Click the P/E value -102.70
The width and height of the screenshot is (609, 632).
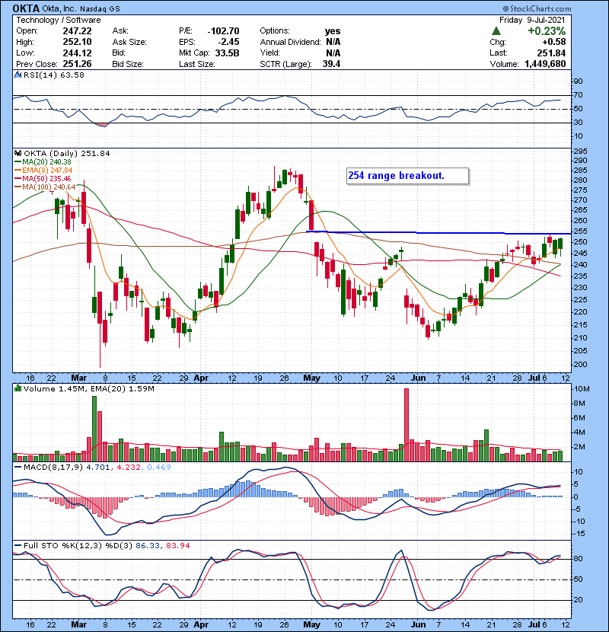223,31
